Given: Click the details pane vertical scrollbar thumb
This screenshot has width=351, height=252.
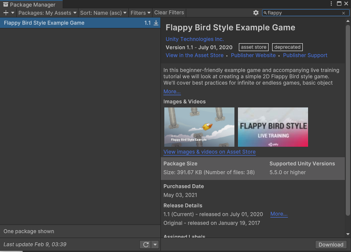Looking at the screenshot, I should [x=347, y=120].
